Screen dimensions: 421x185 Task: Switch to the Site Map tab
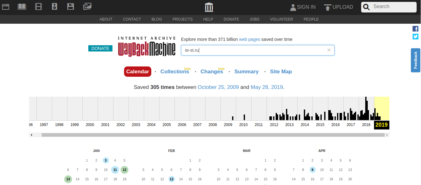(281, 72)
